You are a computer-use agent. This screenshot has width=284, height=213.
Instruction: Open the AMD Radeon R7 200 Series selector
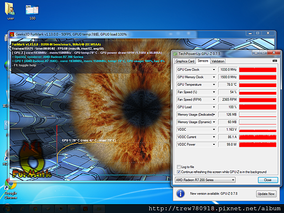pos(205,180)
